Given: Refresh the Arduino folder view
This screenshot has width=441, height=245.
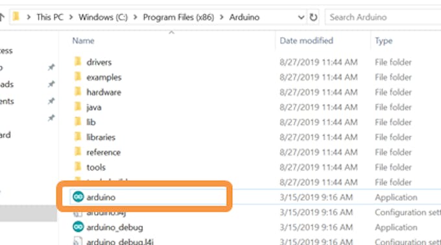Looking at the screenshot, I should 313,18.
